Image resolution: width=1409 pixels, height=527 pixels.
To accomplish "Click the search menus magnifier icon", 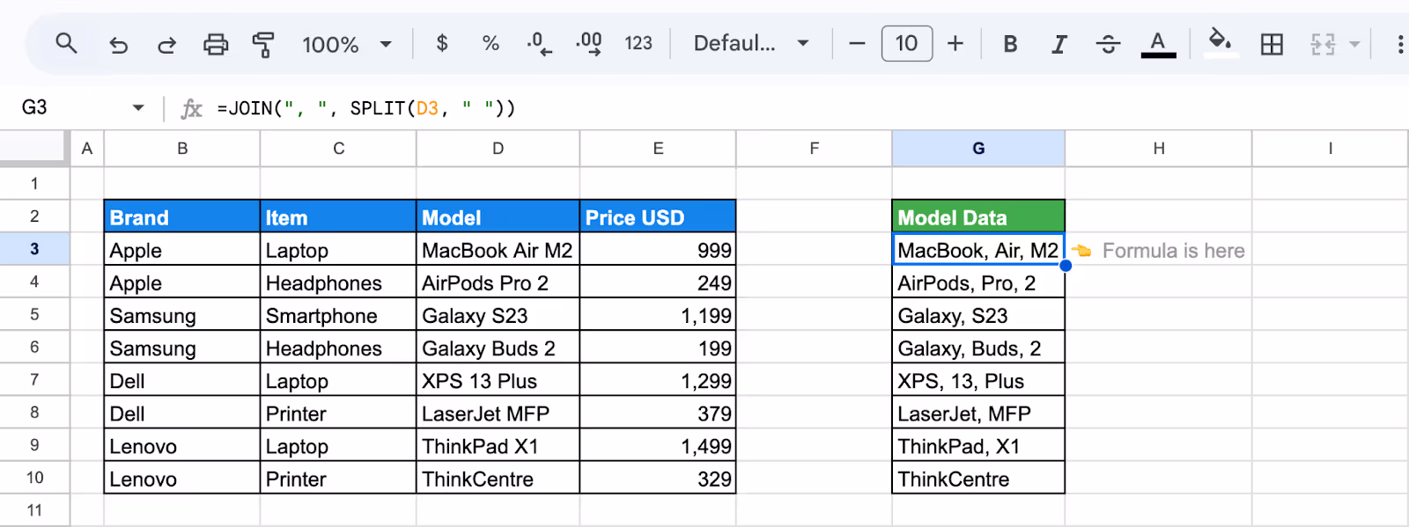I will [x=66, y=43].
